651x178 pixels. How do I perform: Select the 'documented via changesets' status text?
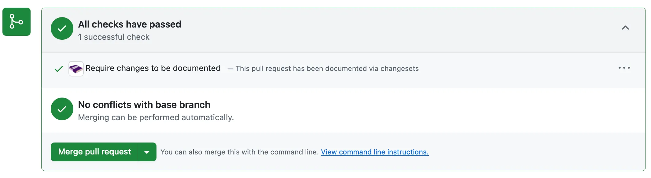point(327,69)
